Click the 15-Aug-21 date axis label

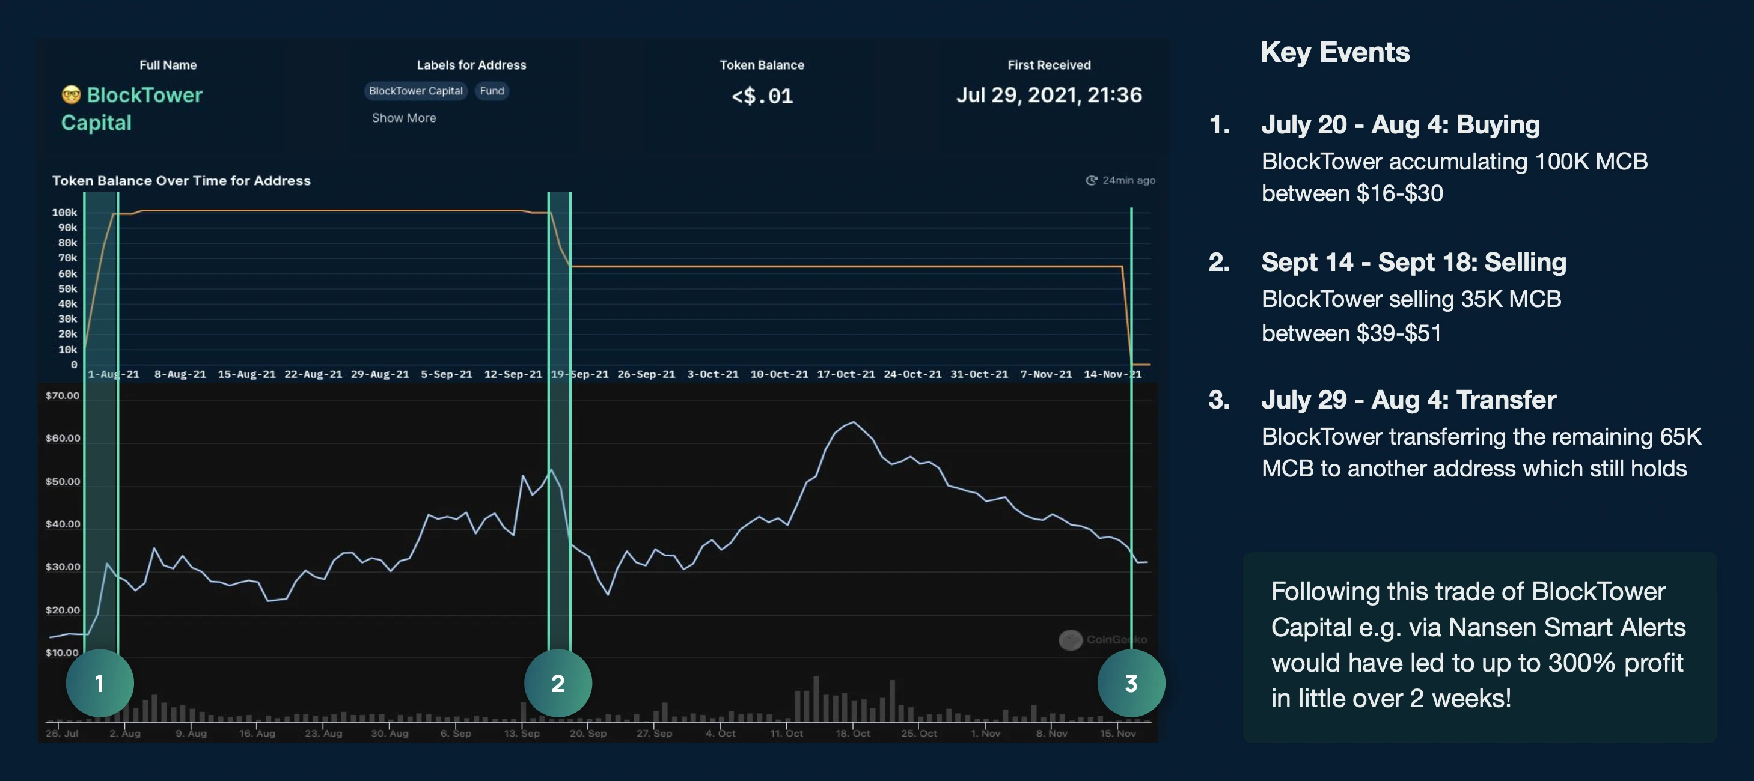[x=246, y=375]
